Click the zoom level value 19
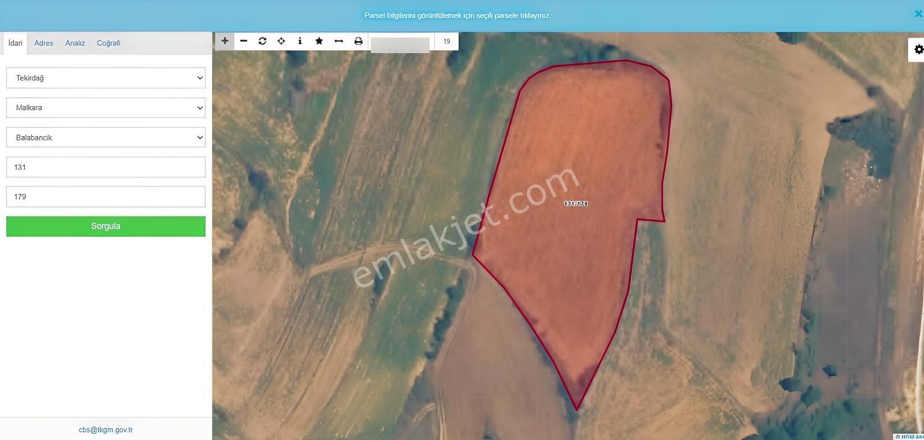 click(x=446, y=42)
